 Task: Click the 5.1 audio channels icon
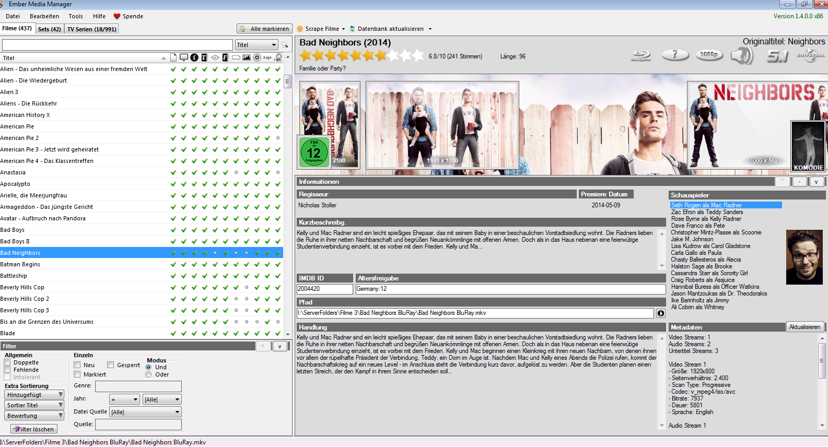tap(777, 55)
